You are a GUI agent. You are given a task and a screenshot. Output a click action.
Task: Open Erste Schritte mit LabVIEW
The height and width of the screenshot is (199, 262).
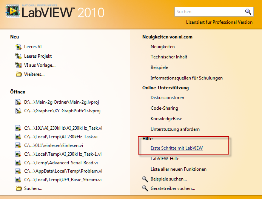177,148
